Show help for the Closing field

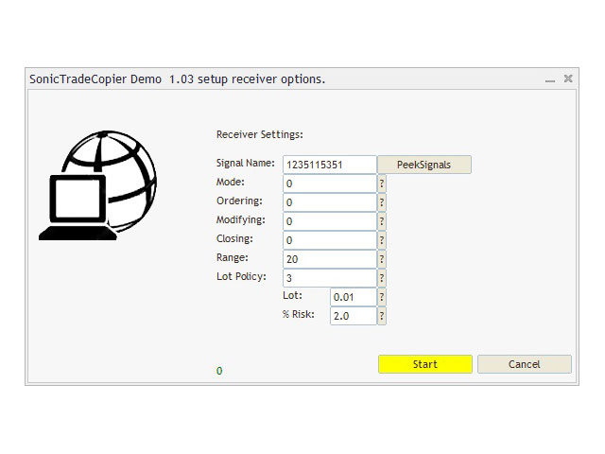[x=382, y=240]
